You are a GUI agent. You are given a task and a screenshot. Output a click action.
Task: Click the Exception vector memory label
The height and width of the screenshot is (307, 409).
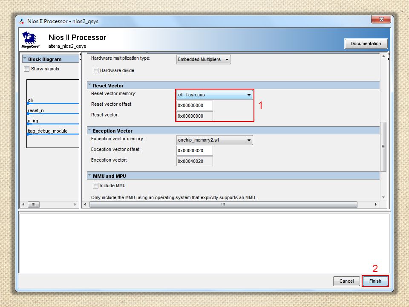[118, 139]
